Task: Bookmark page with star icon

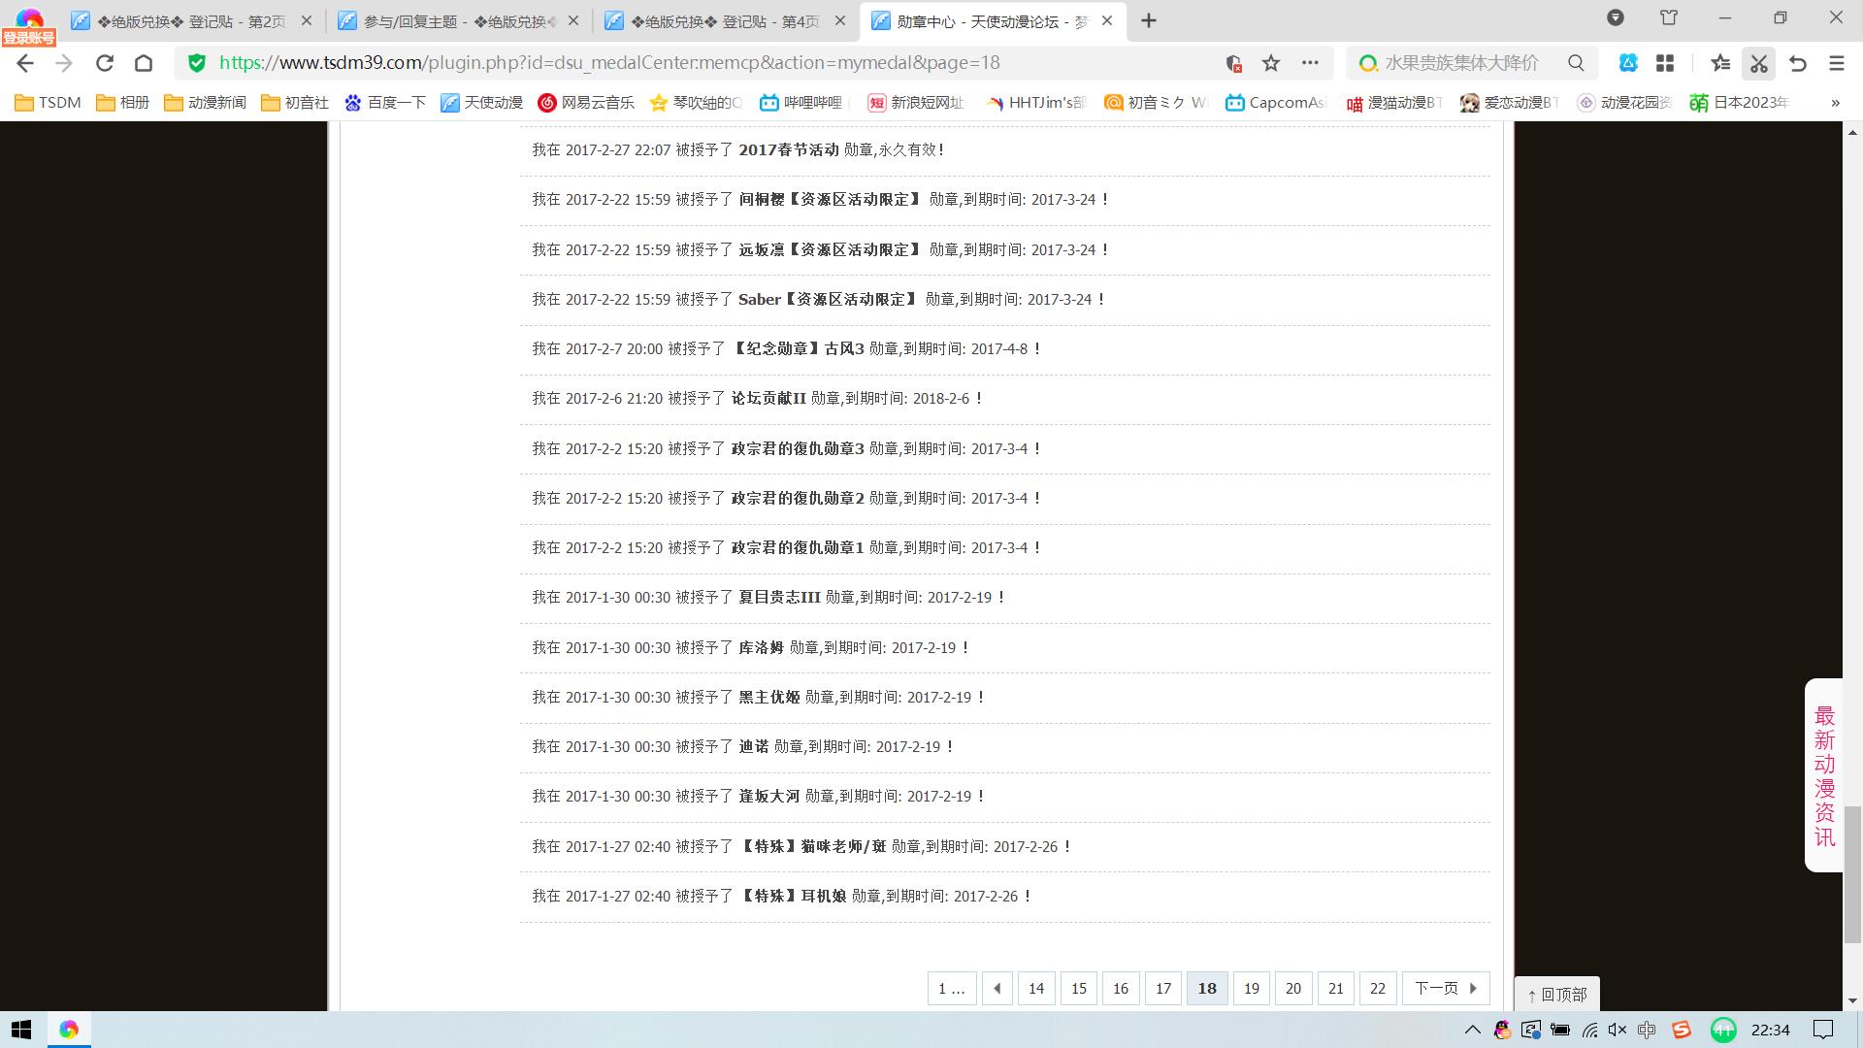Action: pos(1271,63)
